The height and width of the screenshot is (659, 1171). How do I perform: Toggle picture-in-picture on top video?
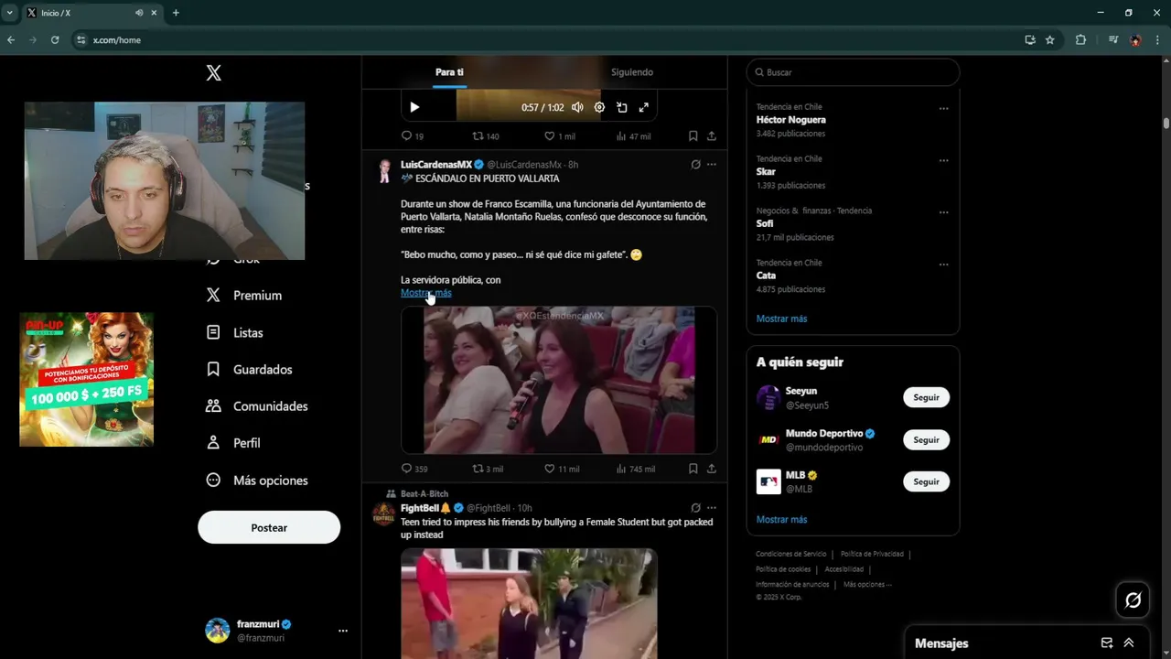622,107
